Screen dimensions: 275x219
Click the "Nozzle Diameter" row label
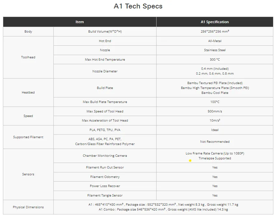105,71
